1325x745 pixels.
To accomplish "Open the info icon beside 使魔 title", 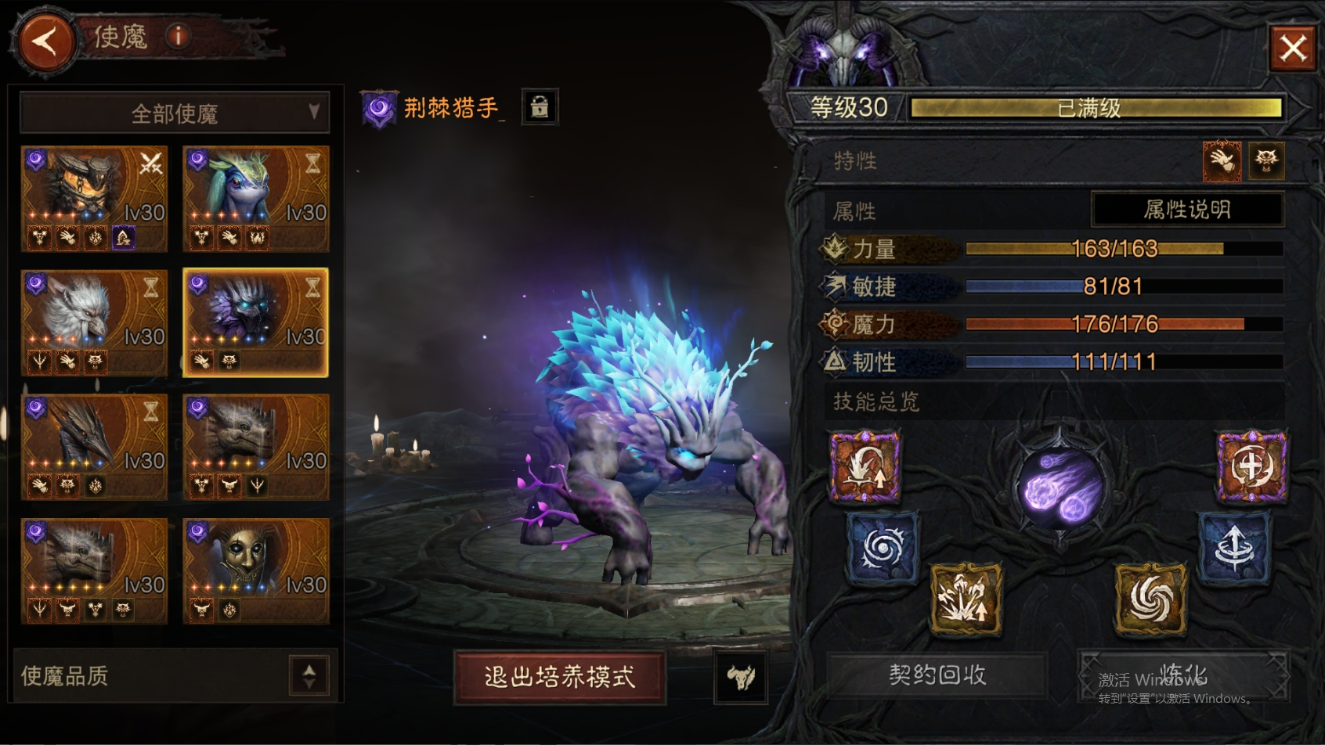I will point(179,36).
